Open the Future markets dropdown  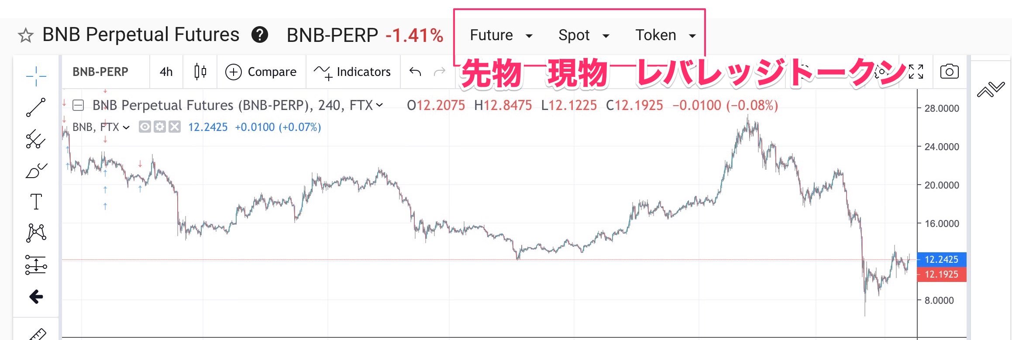pos(501,35)
